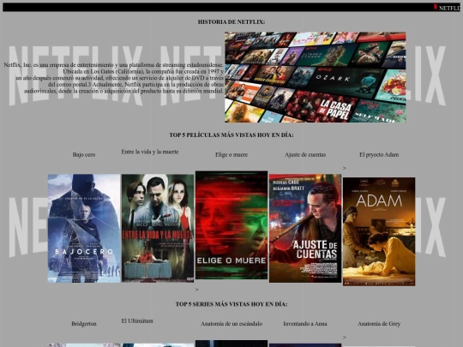The height and width of the screenshot is (347, 463).
Task: Open the Ajuste de Cuentas poster
Action: [x=305, y=229]
